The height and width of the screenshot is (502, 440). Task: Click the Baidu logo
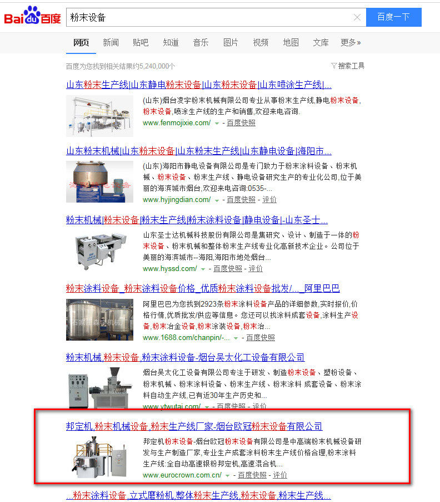[x=32, y=16]
